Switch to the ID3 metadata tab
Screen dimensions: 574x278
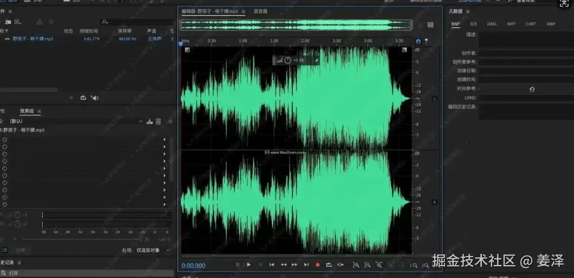coord(474,24)
